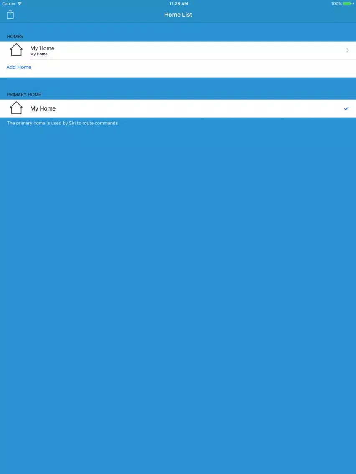Click the Siri primary home footnote text
Screen dimensions: 356x474
[62, 123]
